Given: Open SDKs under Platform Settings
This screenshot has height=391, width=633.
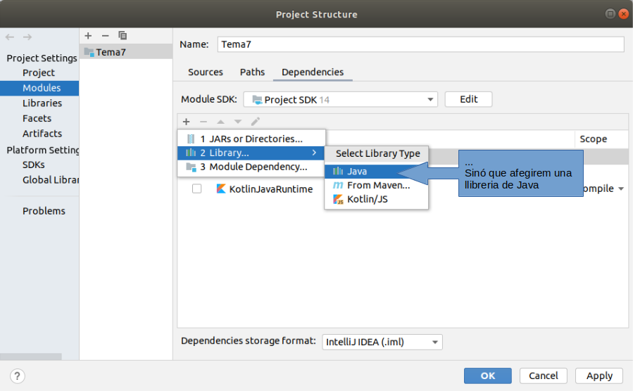Looking at the screenshot, I should [34, 165].
